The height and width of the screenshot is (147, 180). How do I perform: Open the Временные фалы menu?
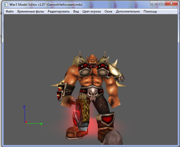pyautogui.click(x=31, y=11)
